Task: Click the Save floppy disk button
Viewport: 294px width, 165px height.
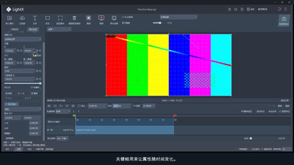Action: pyautogui.click(x=251, y=9)
